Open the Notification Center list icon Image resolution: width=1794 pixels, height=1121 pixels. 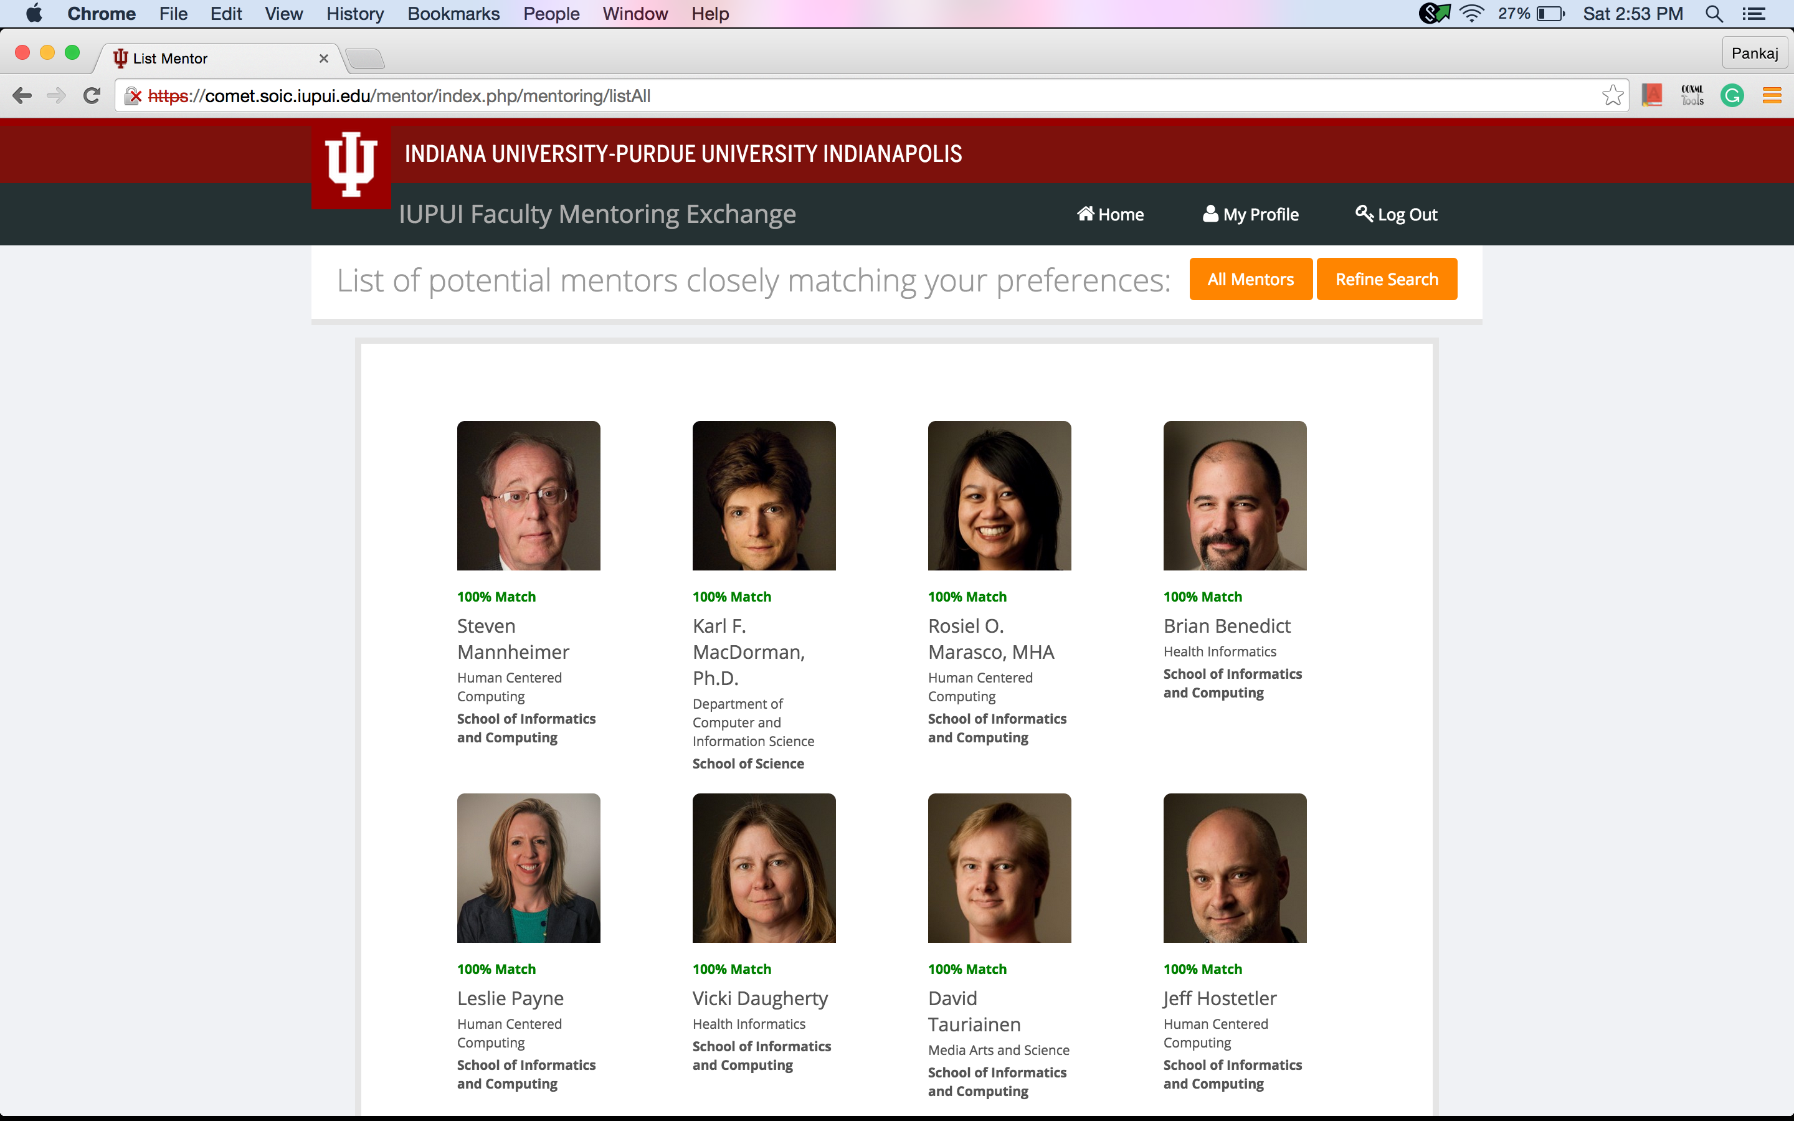point(1754,13)
